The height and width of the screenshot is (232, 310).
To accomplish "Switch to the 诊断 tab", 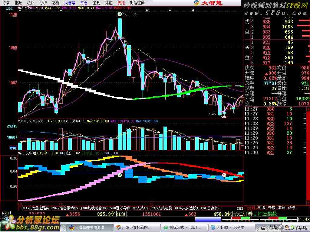I will point(292,208).
